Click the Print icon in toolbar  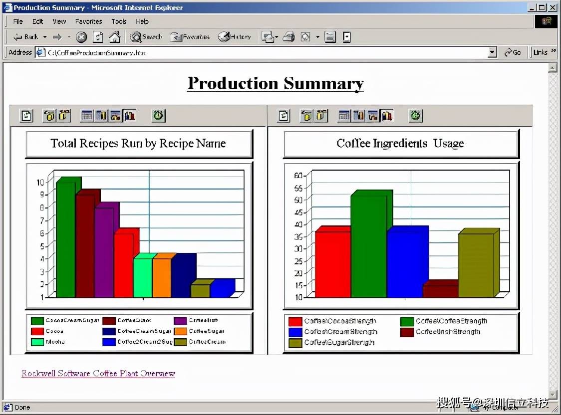point(288,36)
